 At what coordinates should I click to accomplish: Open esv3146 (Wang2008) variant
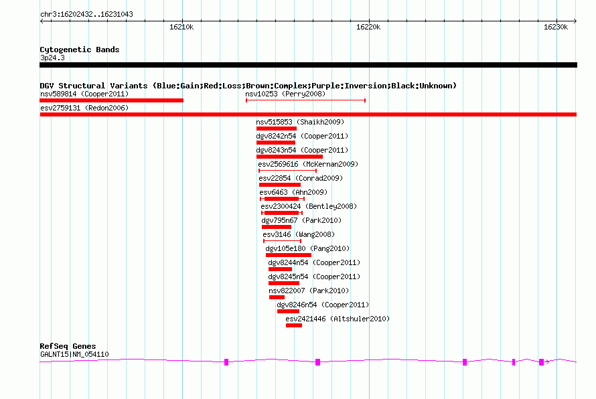click(x=299, y=234)
